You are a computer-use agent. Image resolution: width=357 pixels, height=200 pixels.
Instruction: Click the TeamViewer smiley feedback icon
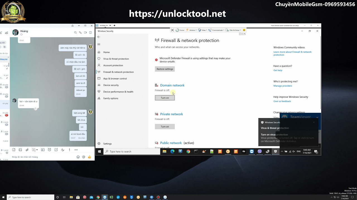[244, 30]
